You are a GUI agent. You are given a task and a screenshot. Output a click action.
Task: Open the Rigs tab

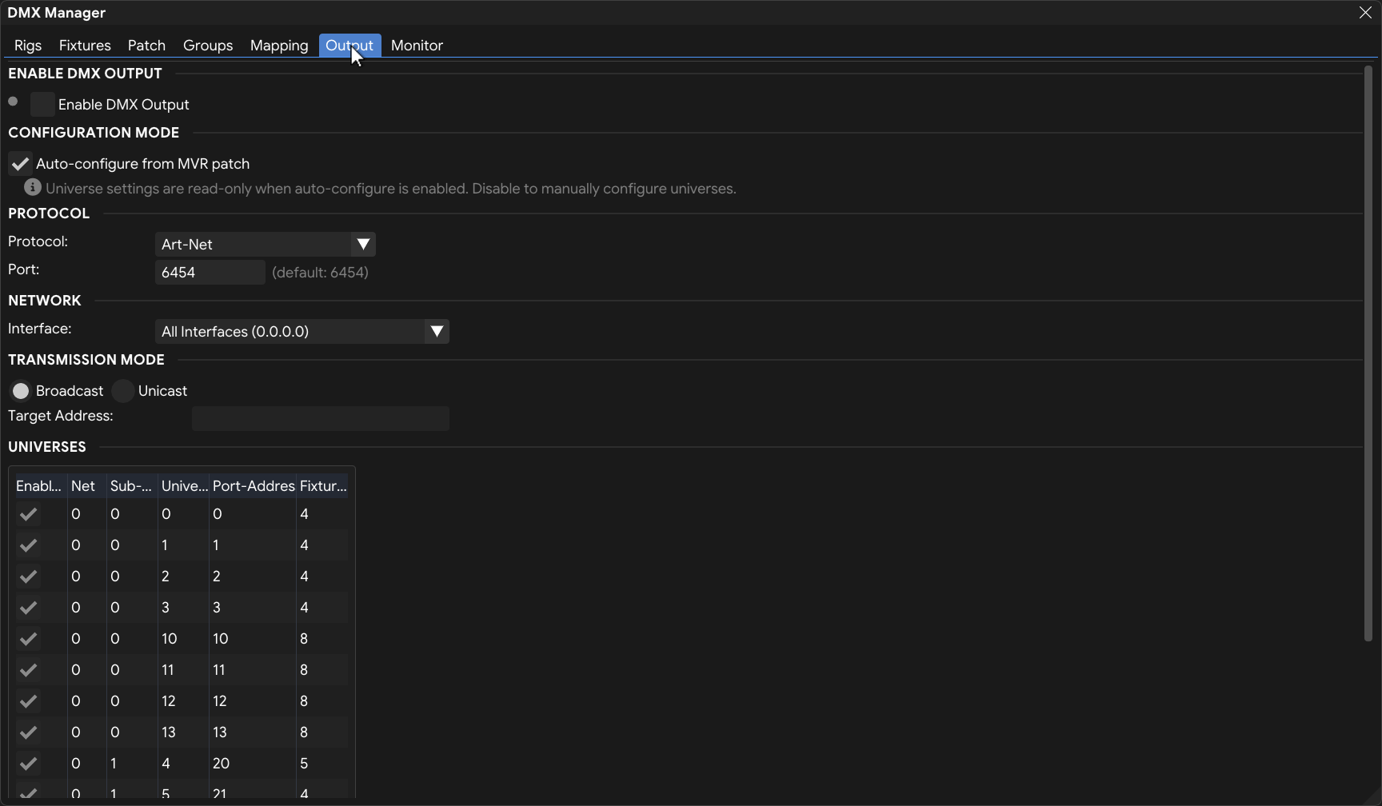click(28, 46)
